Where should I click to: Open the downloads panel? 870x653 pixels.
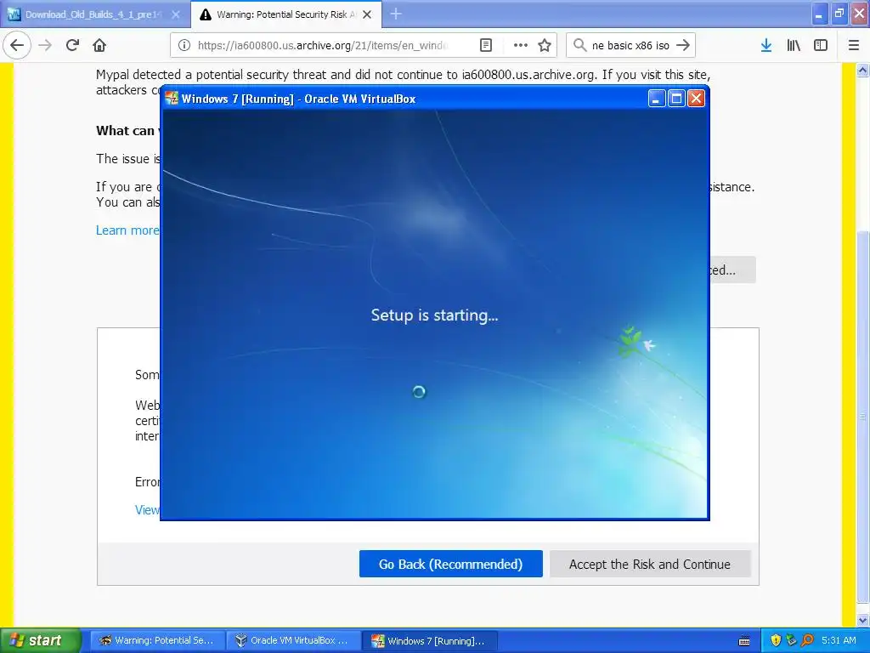tap(766, 46)
